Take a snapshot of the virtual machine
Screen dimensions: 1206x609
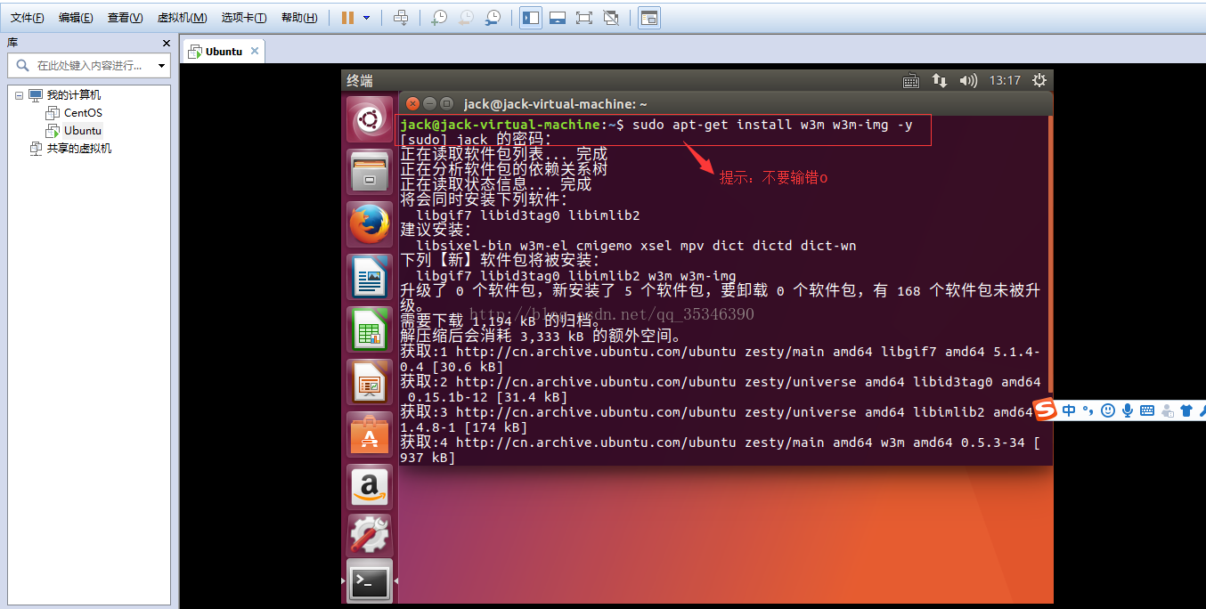(439, 18)
